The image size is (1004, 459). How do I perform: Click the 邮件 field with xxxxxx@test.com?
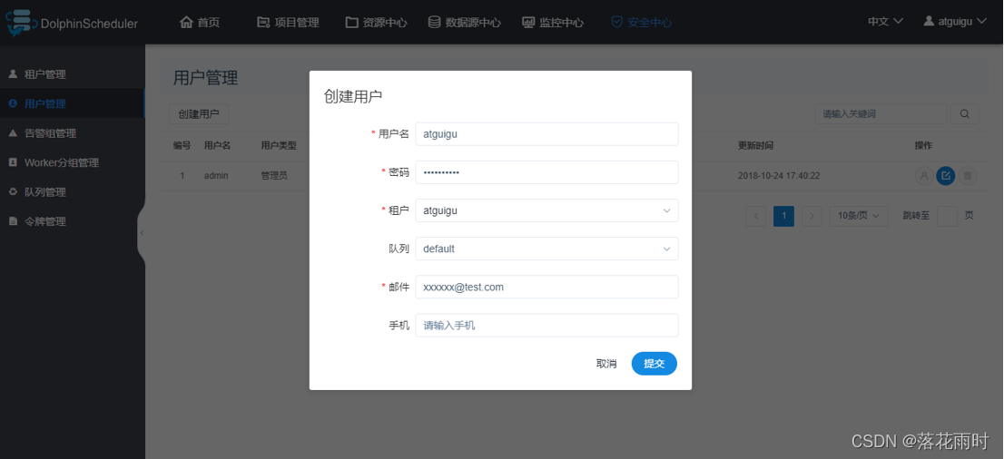546,287
